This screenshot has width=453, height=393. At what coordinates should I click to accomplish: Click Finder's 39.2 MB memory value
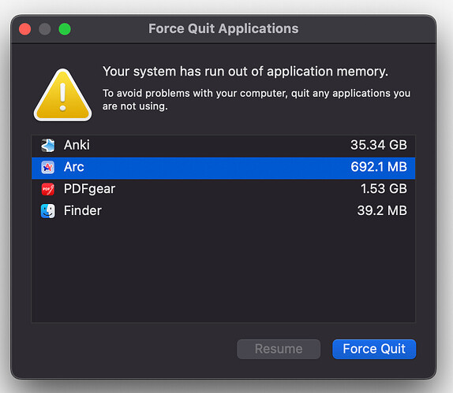[382, 211]
